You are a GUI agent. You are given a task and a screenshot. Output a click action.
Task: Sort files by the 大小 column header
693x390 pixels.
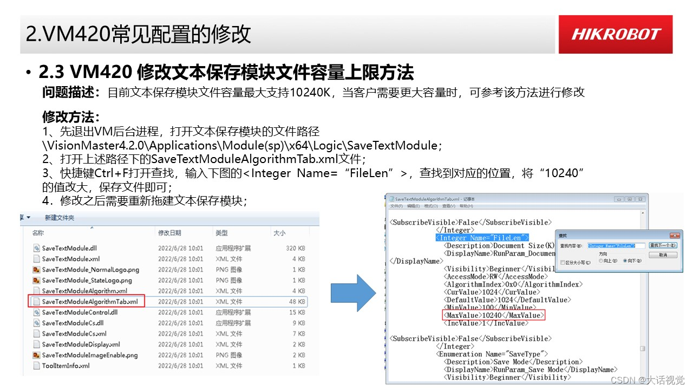coord(279,233)
